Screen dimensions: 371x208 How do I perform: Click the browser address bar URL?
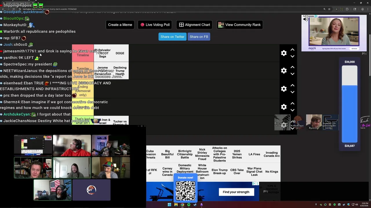point(50,9)
